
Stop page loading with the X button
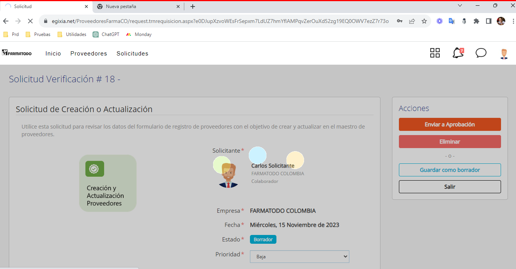coord(30,21)
